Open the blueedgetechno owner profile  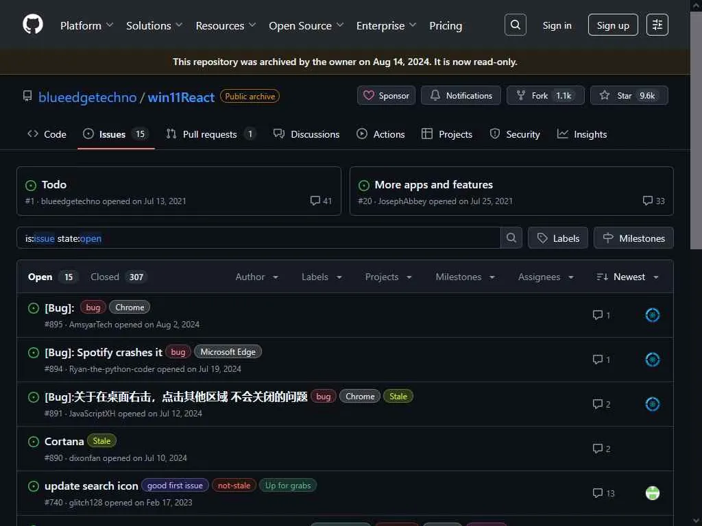(x=87, y=97)
